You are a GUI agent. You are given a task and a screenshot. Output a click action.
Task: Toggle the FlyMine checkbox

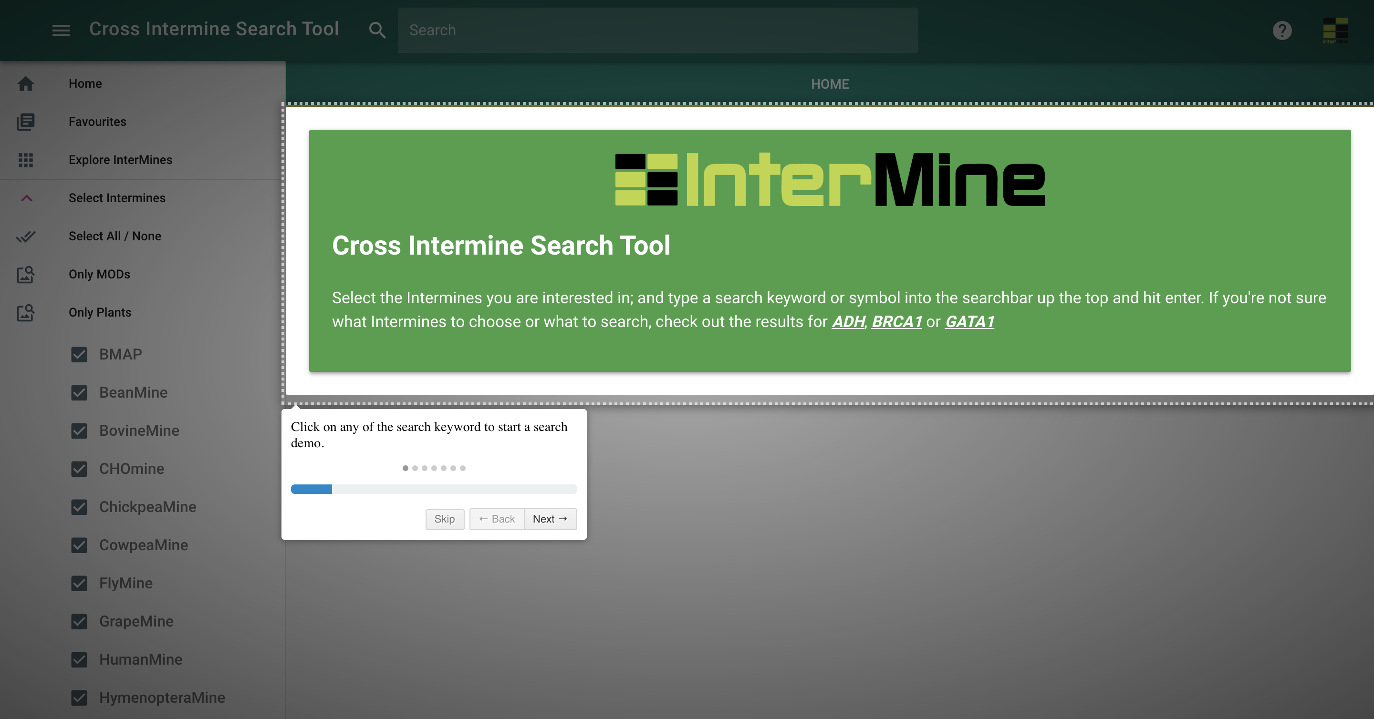pyautogui.click(x=79, y=583)
